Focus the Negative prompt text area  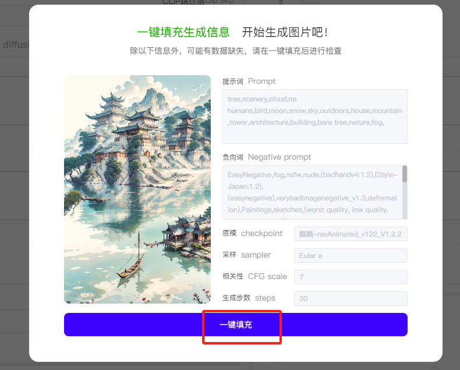[x=315, y=192]
